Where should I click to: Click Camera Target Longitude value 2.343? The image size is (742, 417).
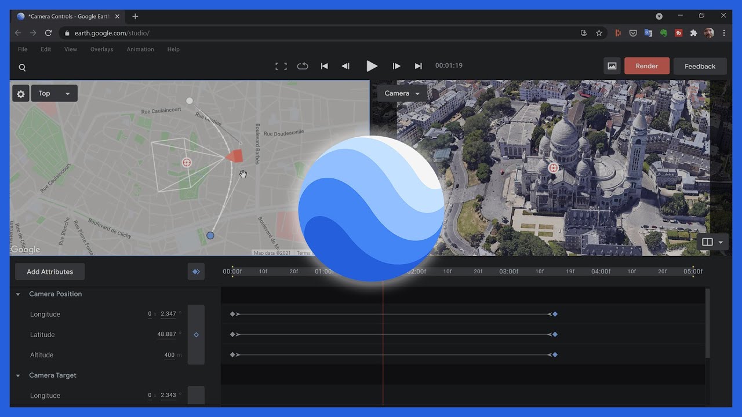[x=169, y=395]
